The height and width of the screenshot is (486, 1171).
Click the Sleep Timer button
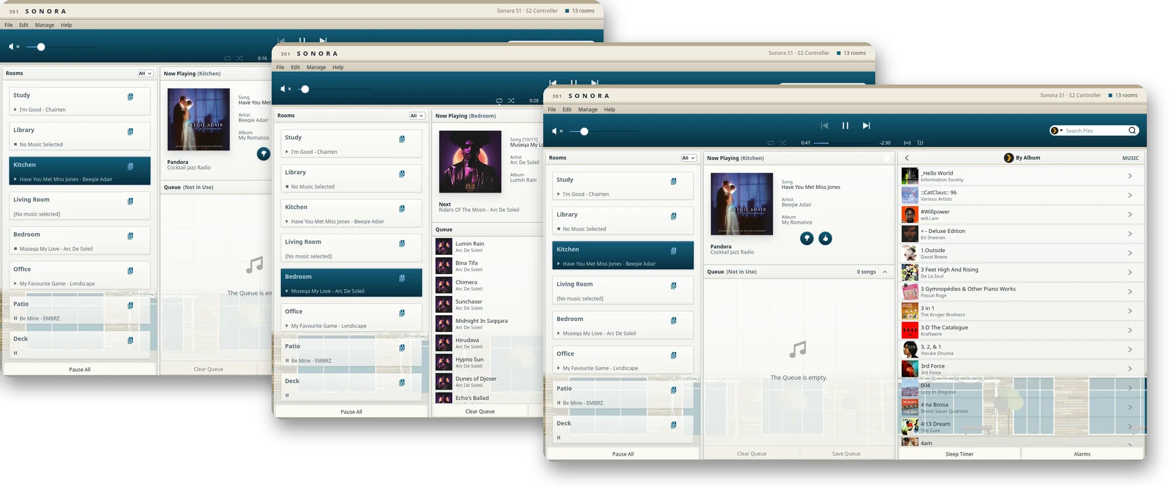click(x=959, y=454)
